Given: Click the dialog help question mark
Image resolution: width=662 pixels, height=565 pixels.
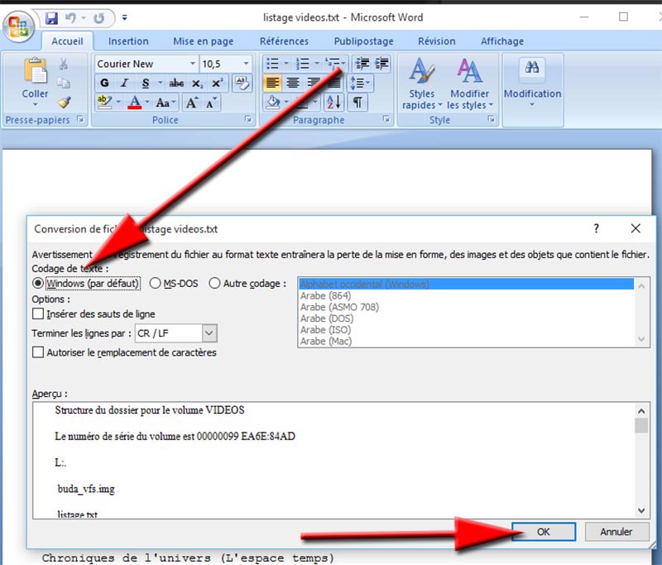Looking at the screenshot, I should 596,228.
